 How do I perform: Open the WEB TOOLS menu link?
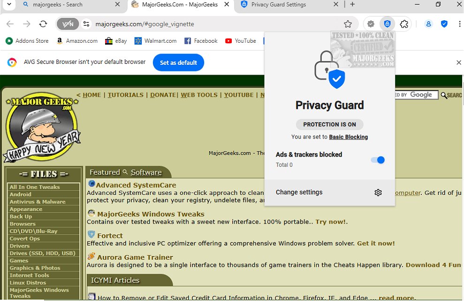(x=199, y=95)
